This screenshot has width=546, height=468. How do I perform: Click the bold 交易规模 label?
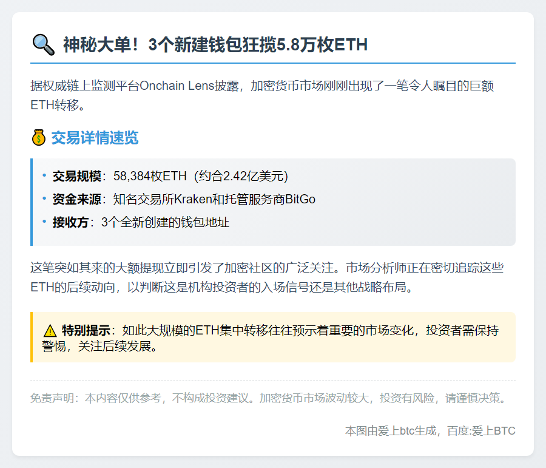[x=76, y=176]
